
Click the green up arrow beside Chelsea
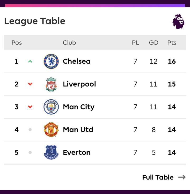(30, 61)
